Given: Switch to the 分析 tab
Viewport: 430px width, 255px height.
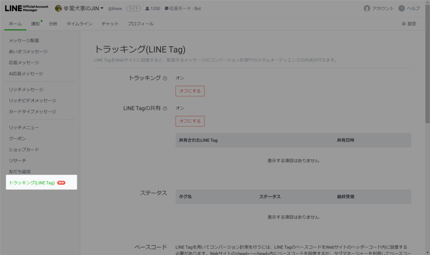Looking at the screenshot, I should (53, 24).
